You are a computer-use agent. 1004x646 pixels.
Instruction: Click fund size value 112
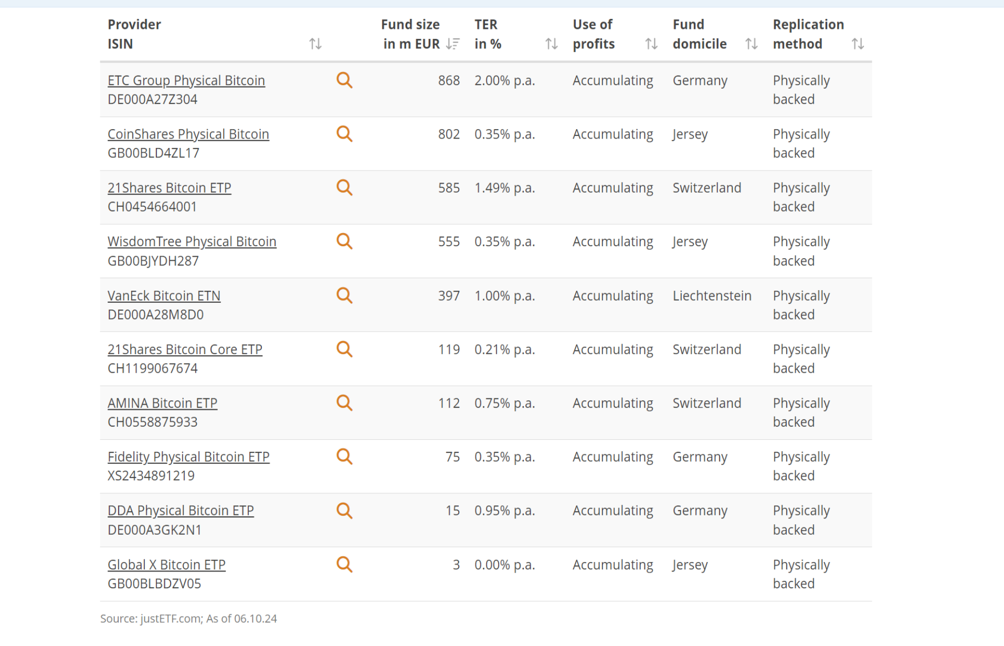(449, 403)
